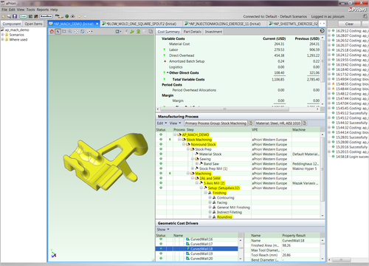This screenshot has height=266, width=369.
Task: Click the Geometric Cost Drivers list scroll up arrow
Action: [x=241, y=240]
